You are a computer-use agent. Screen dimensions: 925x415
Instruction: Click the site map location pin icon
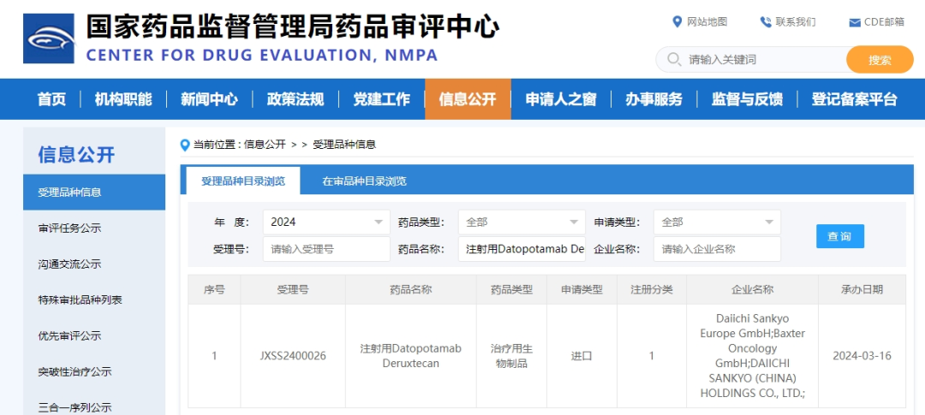pyautogui.click(x=677, y=21)
